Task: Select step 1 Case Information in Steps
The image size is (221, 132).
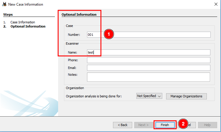Action: (x=23, y=22)
